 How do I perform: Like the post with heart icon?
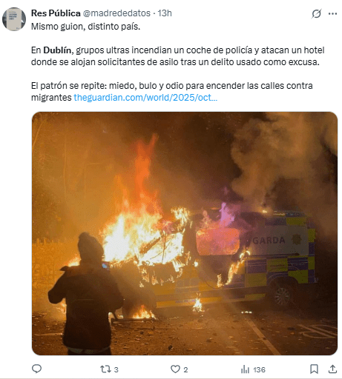tap(175, 369)
